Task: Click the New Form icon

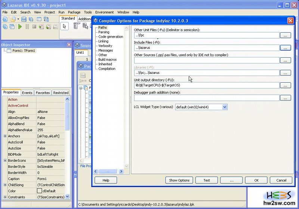Action: (39, 19)
